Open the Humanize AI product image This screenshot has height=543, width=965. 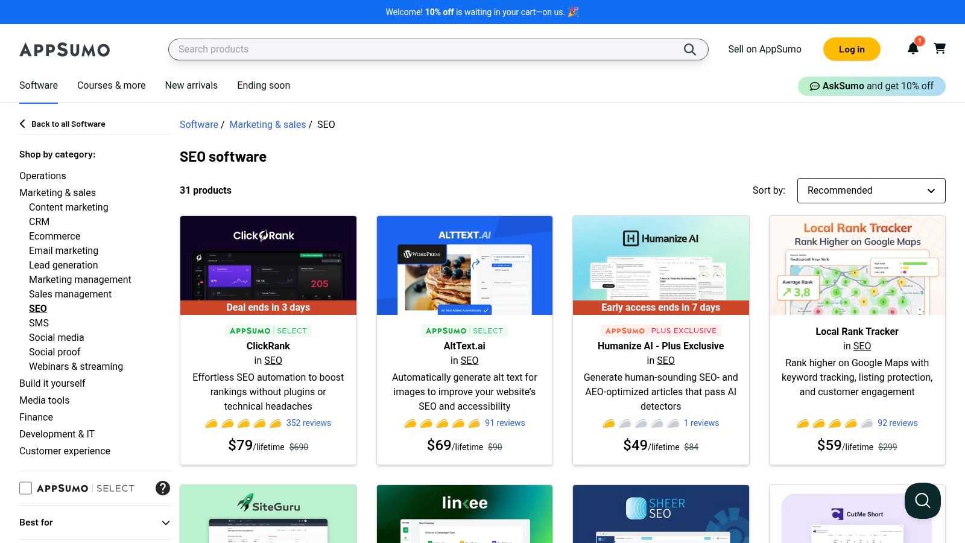pos(661,265)
